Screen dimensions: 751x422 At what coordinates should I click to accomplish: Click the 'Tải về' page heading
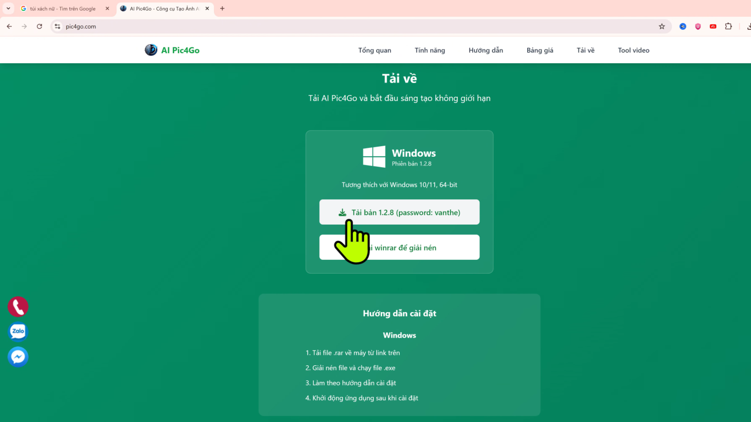399,79
